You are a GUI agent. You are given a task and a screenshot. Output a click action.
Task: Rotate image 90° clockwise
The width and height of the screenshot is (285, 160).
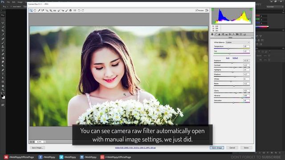[x=83, y=11]
